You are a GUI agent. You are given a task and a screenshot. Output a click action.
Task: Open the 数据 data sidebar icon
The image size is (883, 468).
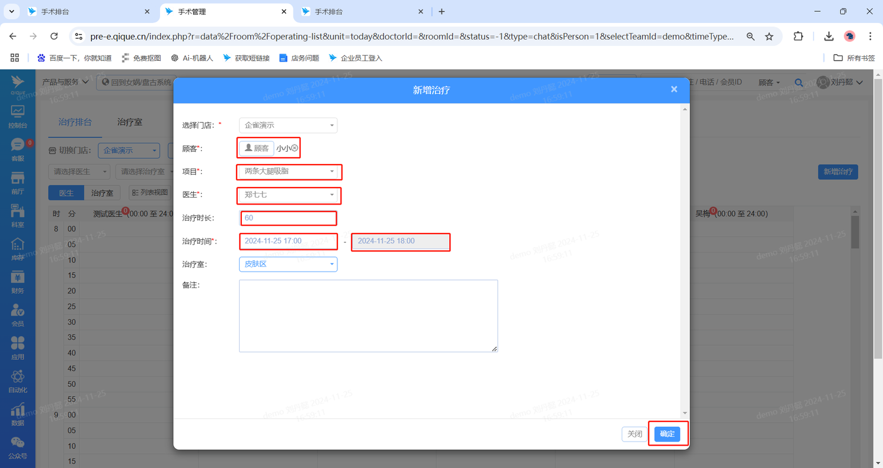click(x=17, y=414)
